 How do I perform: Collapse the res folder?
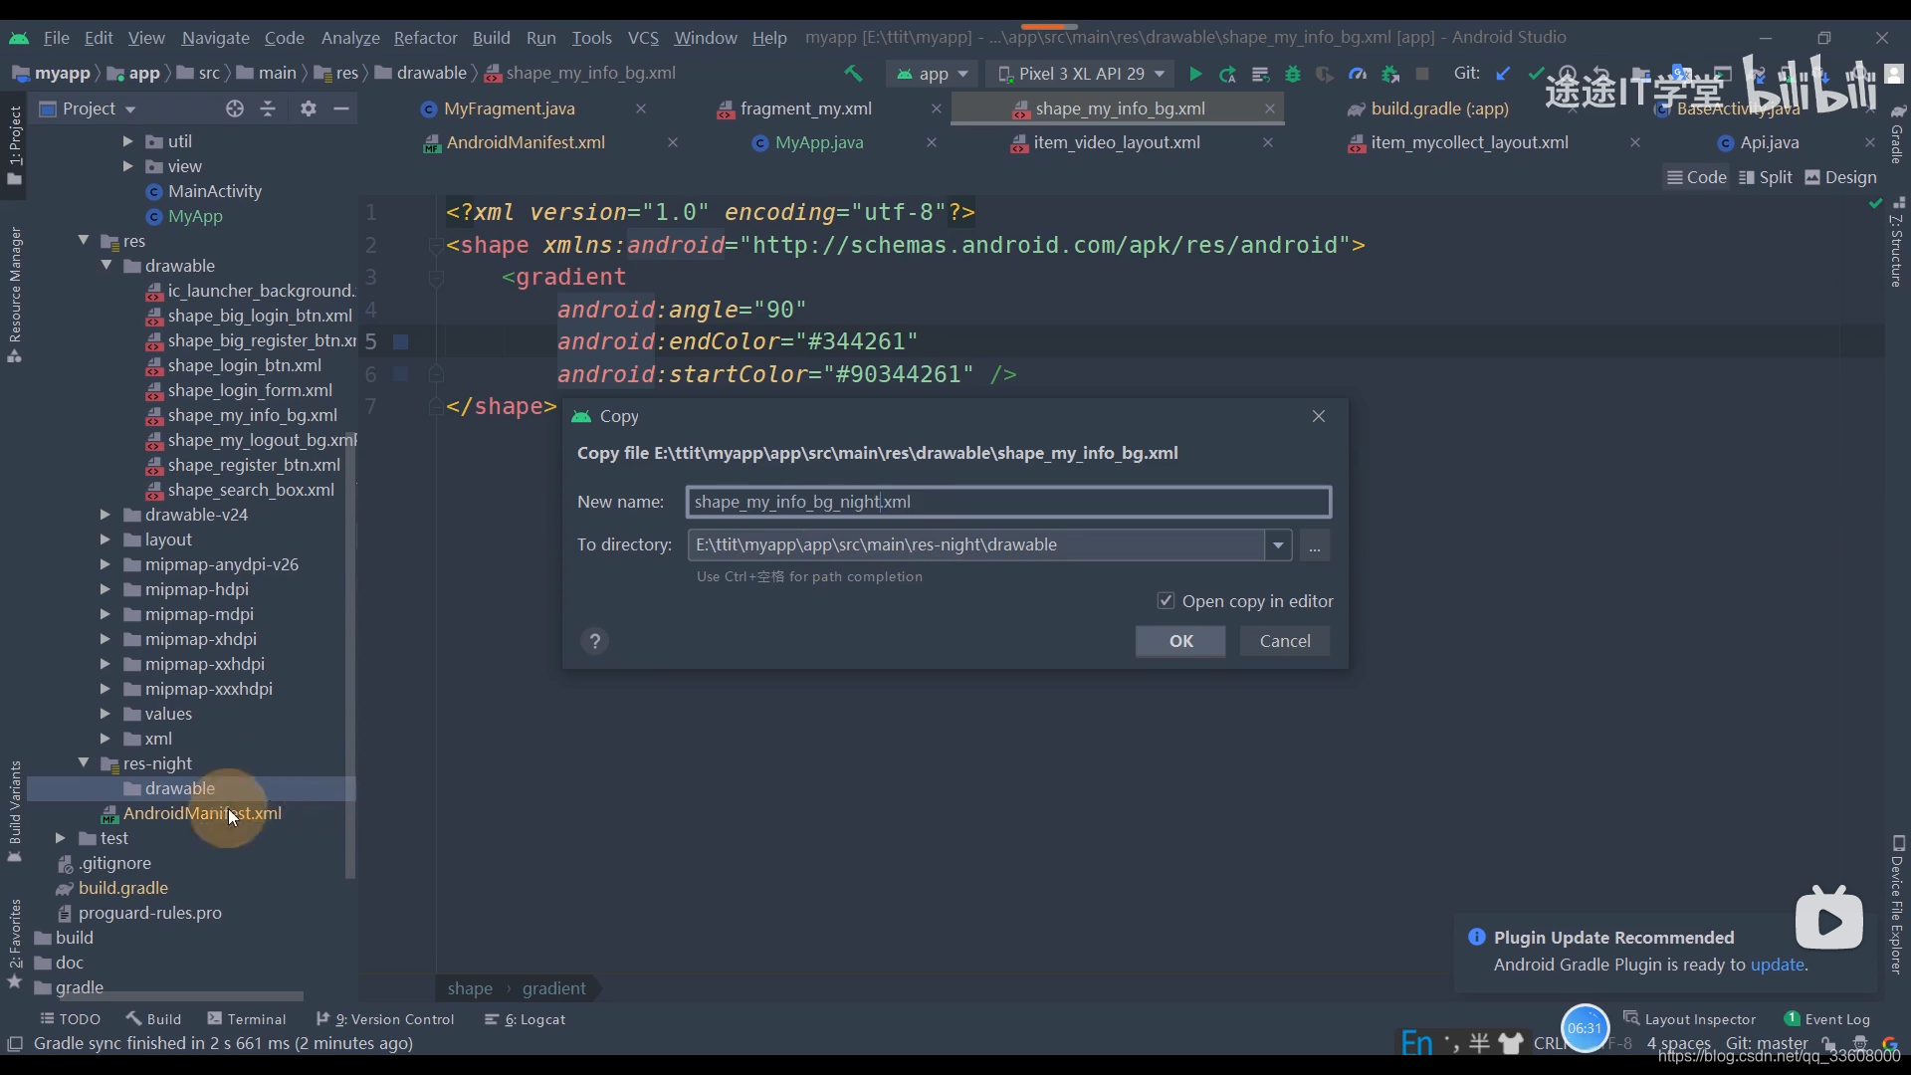point(84,240)
